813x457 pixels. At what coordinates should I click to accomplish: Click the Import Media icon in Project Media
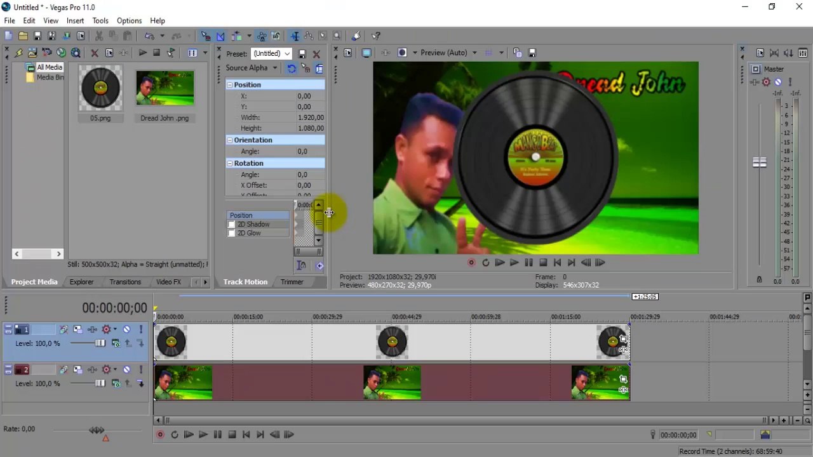[32, 53]
